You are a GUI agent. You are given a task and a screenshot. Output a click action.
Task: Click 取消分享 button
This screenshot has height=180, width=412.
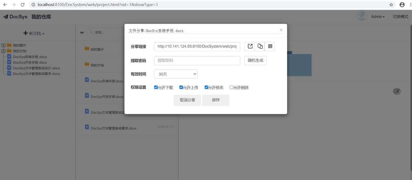tap(187, 100)
